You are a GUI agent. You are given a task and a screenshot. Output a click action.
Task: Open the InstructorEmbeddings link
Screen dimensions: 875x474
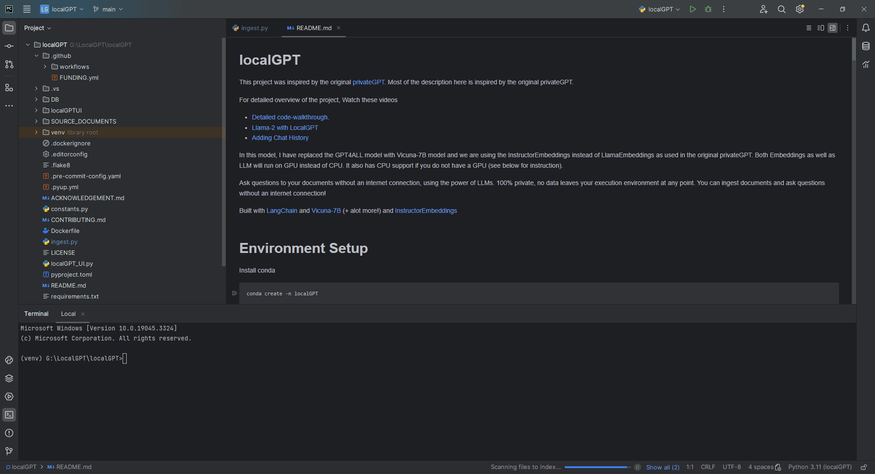tap(426, 211)
